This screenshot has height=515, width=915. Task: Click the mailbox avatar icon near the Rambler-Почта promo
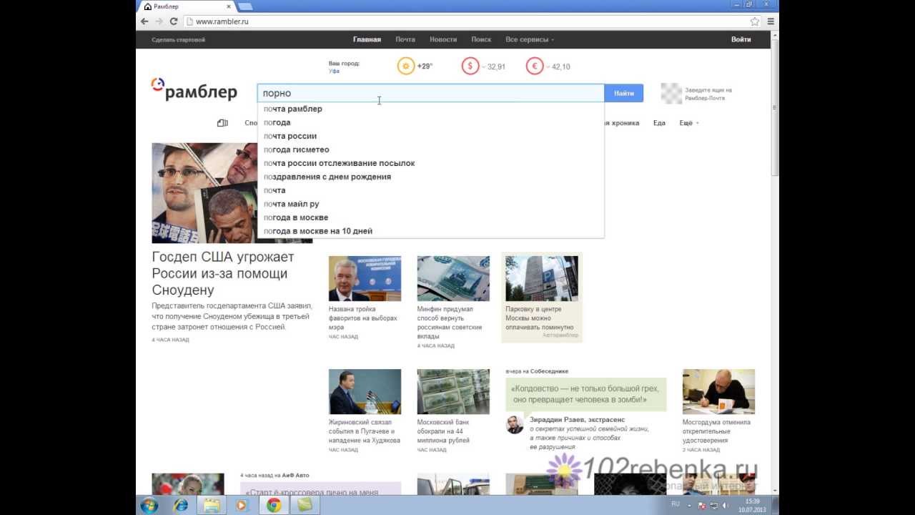click(x=671, y=94)
